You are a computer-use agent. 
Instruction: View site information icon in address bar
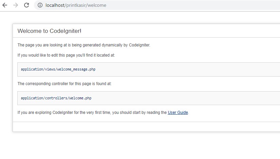click(x=40, y=5)
